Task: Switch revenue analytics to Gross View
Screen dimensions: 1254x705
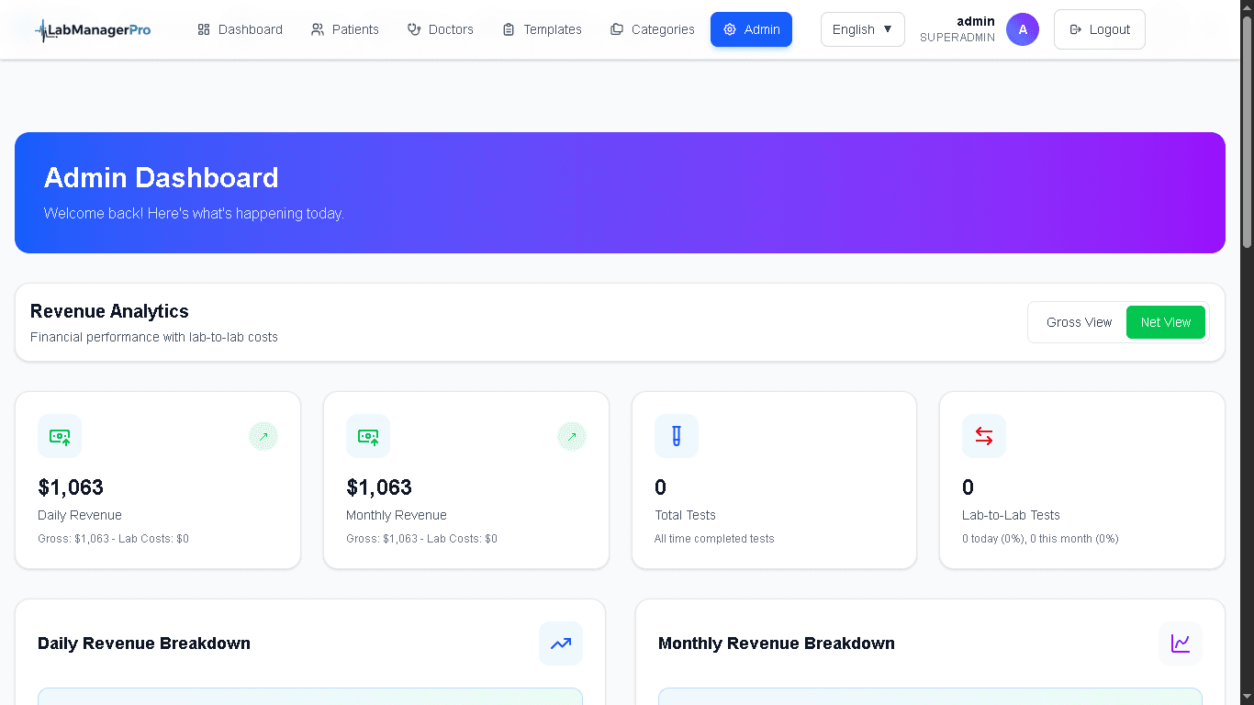Action: point(1079,322)
